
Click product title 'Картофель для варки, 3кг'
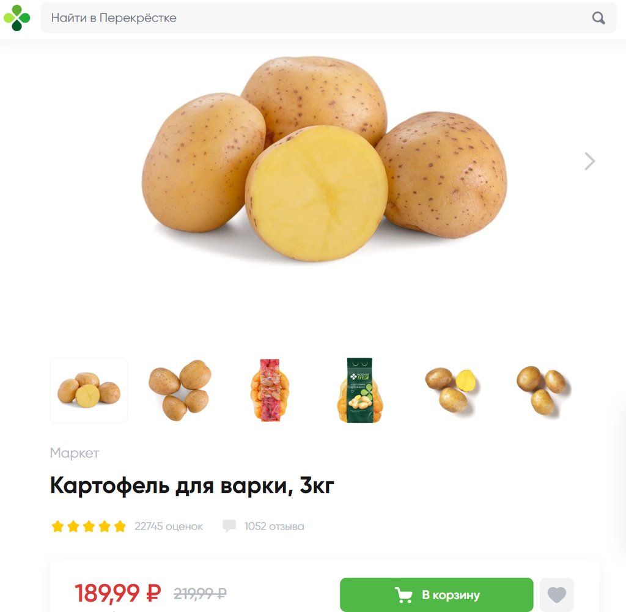click(192, 485)
